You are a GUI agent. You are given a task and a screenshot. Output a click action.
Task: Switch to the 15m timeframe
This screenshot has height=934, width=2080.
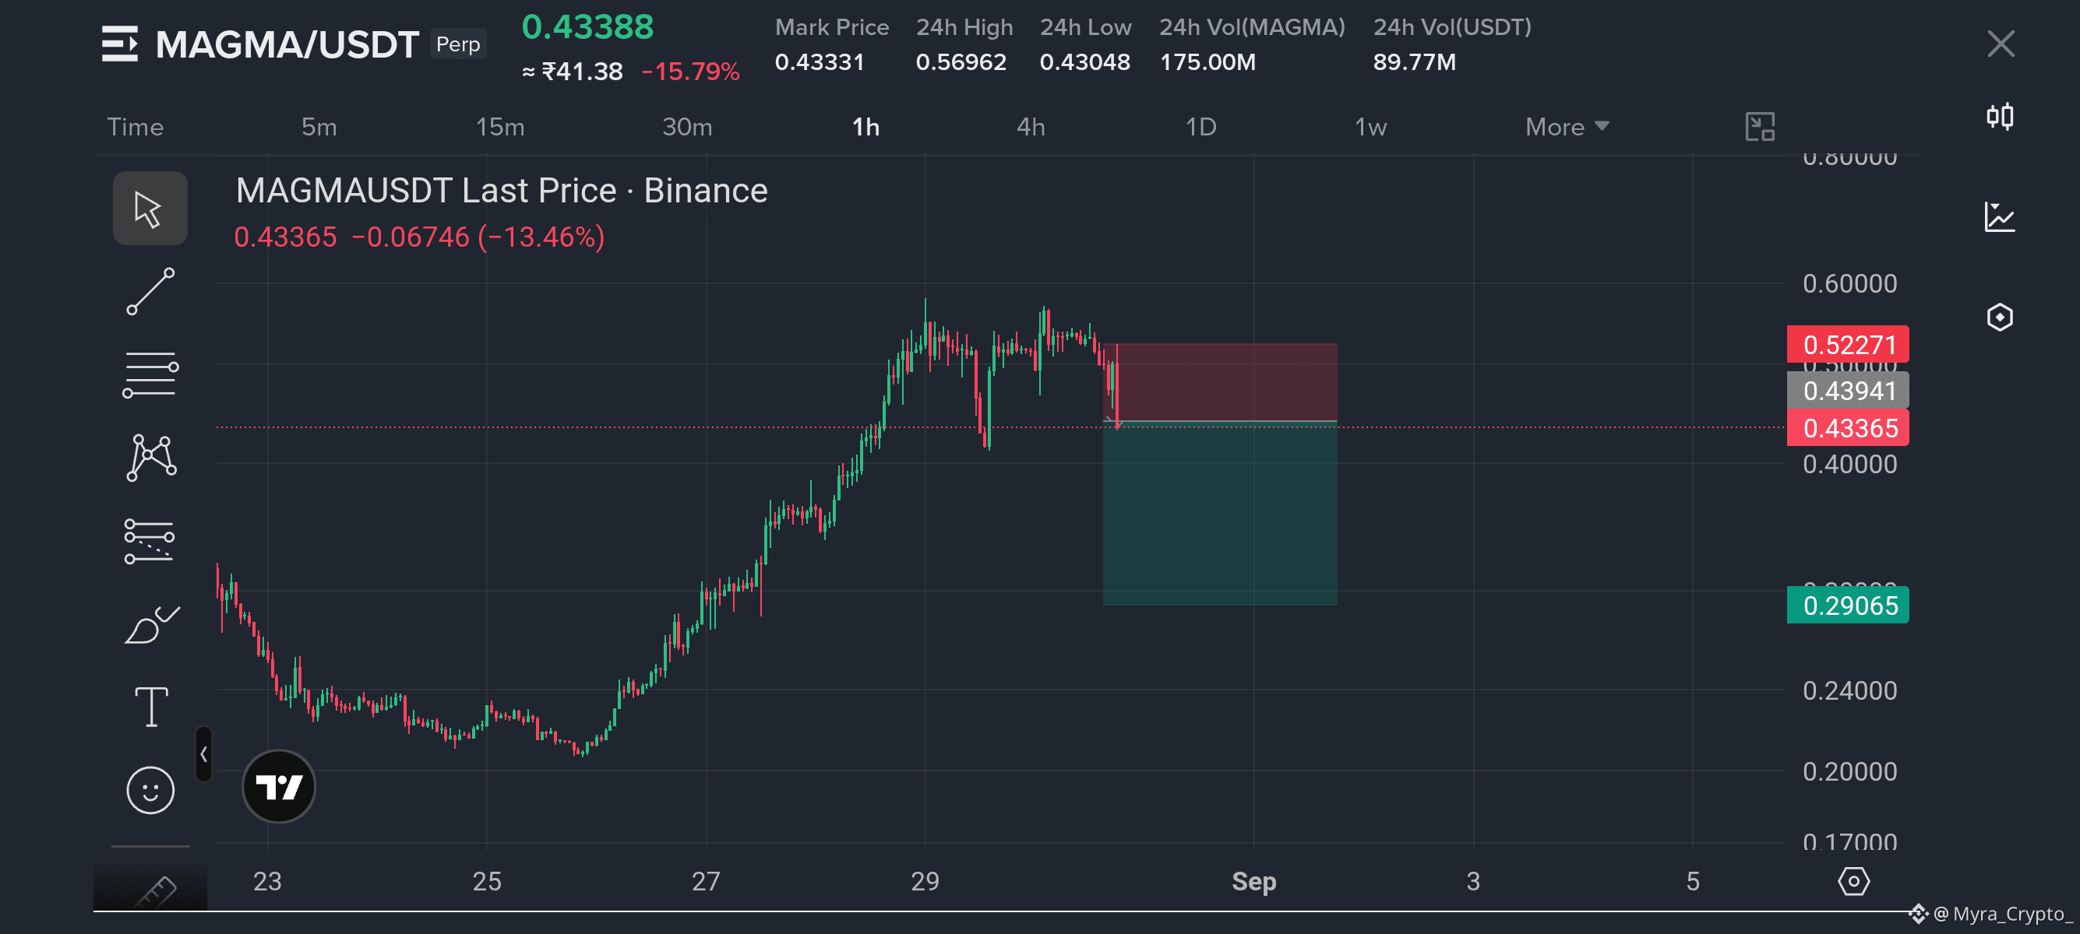click(x=500, y=127)
